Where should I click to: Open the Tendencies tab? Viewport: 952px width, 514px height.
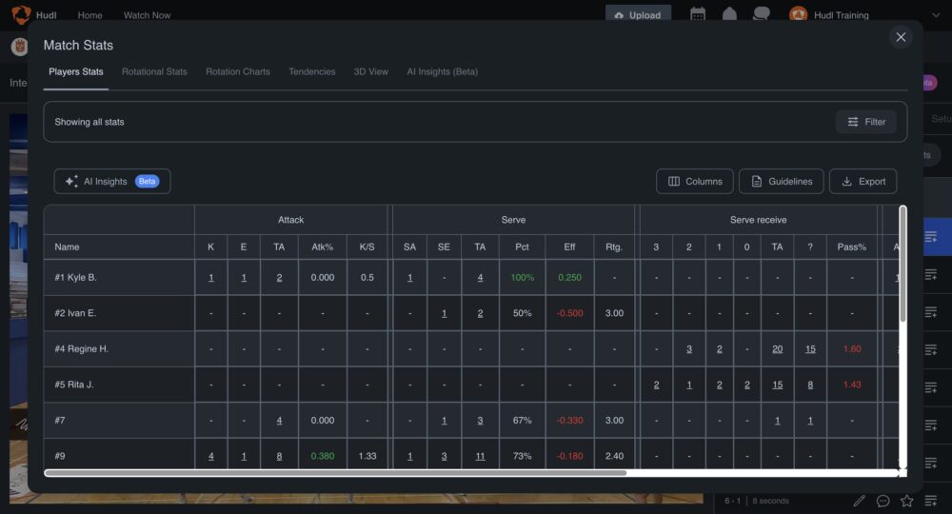pos(312,72)
